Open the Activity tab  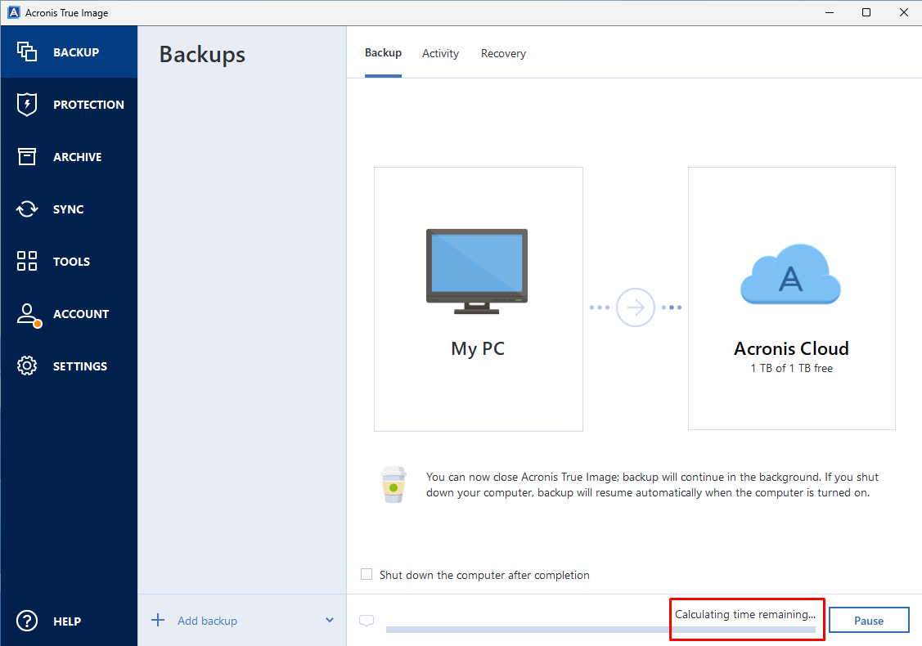tap(440, 53)
